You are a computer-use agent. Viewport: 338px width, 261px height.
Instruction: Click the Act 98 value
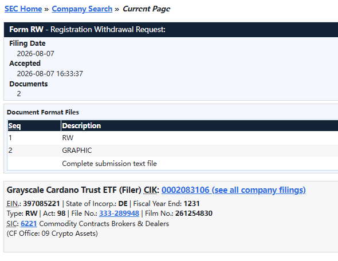tap(61, 213)
